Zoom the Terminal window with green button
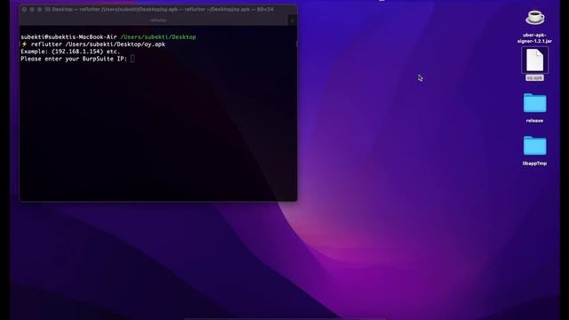Viewport: 569px width, 320px height. coord(39,10)
